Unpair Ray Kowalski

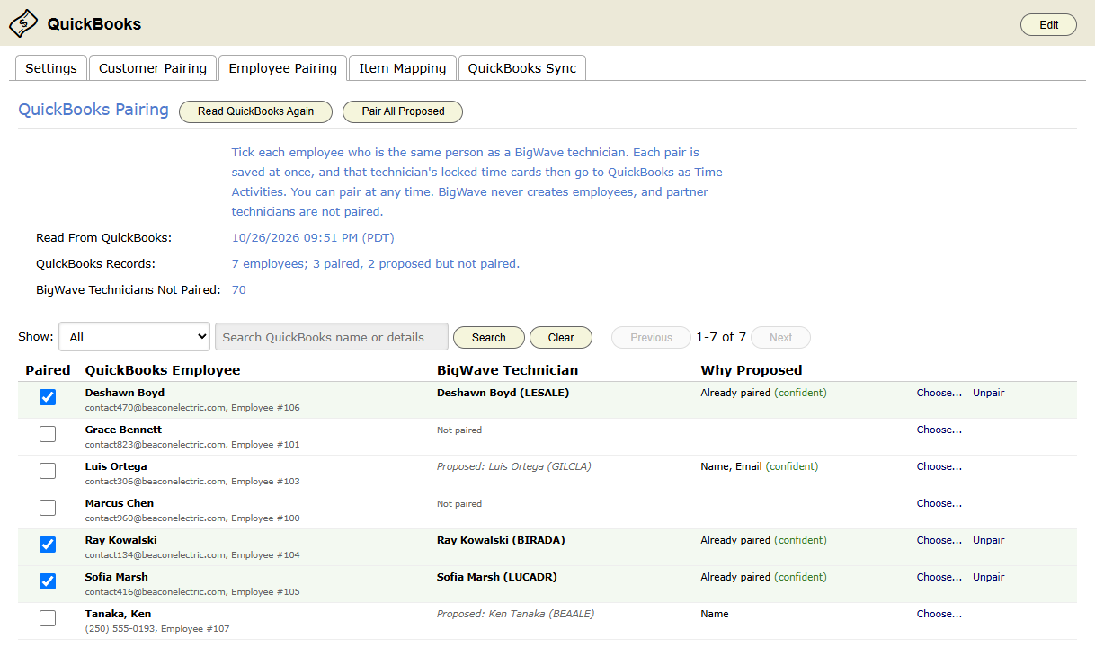pyautogui.click(x=988, y=540)
